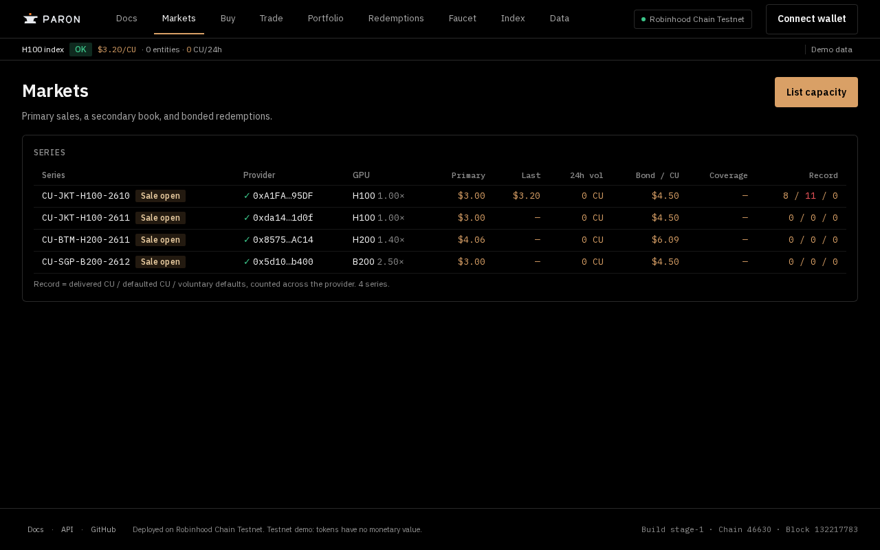Click the 8 / 11 / 0 record value
The width and height of the screenshot is (880, 550).
click(x=811, y=196)
